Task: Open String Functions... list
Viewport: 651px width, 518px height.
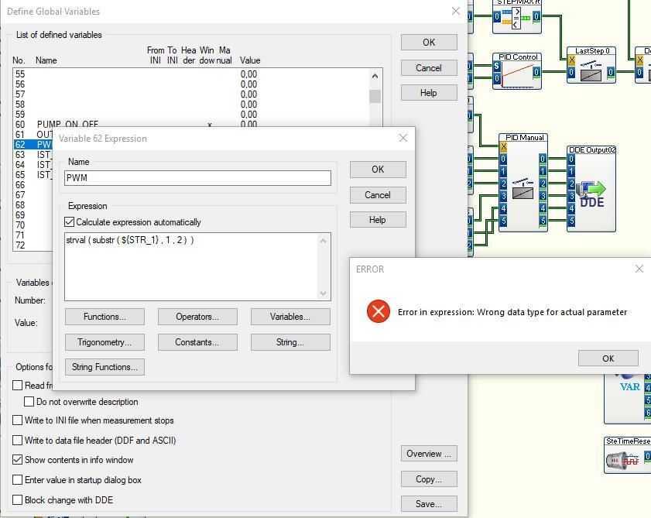Action: [x=105, y=367]
